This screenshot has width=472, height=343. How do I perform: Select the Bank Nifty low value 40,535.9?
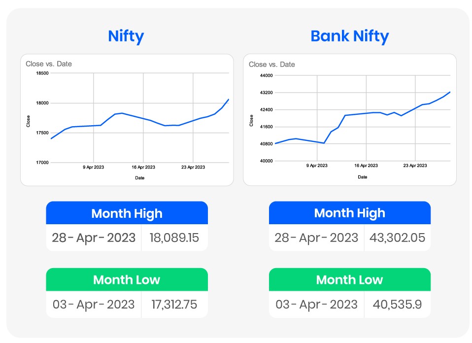pos(397,305)
